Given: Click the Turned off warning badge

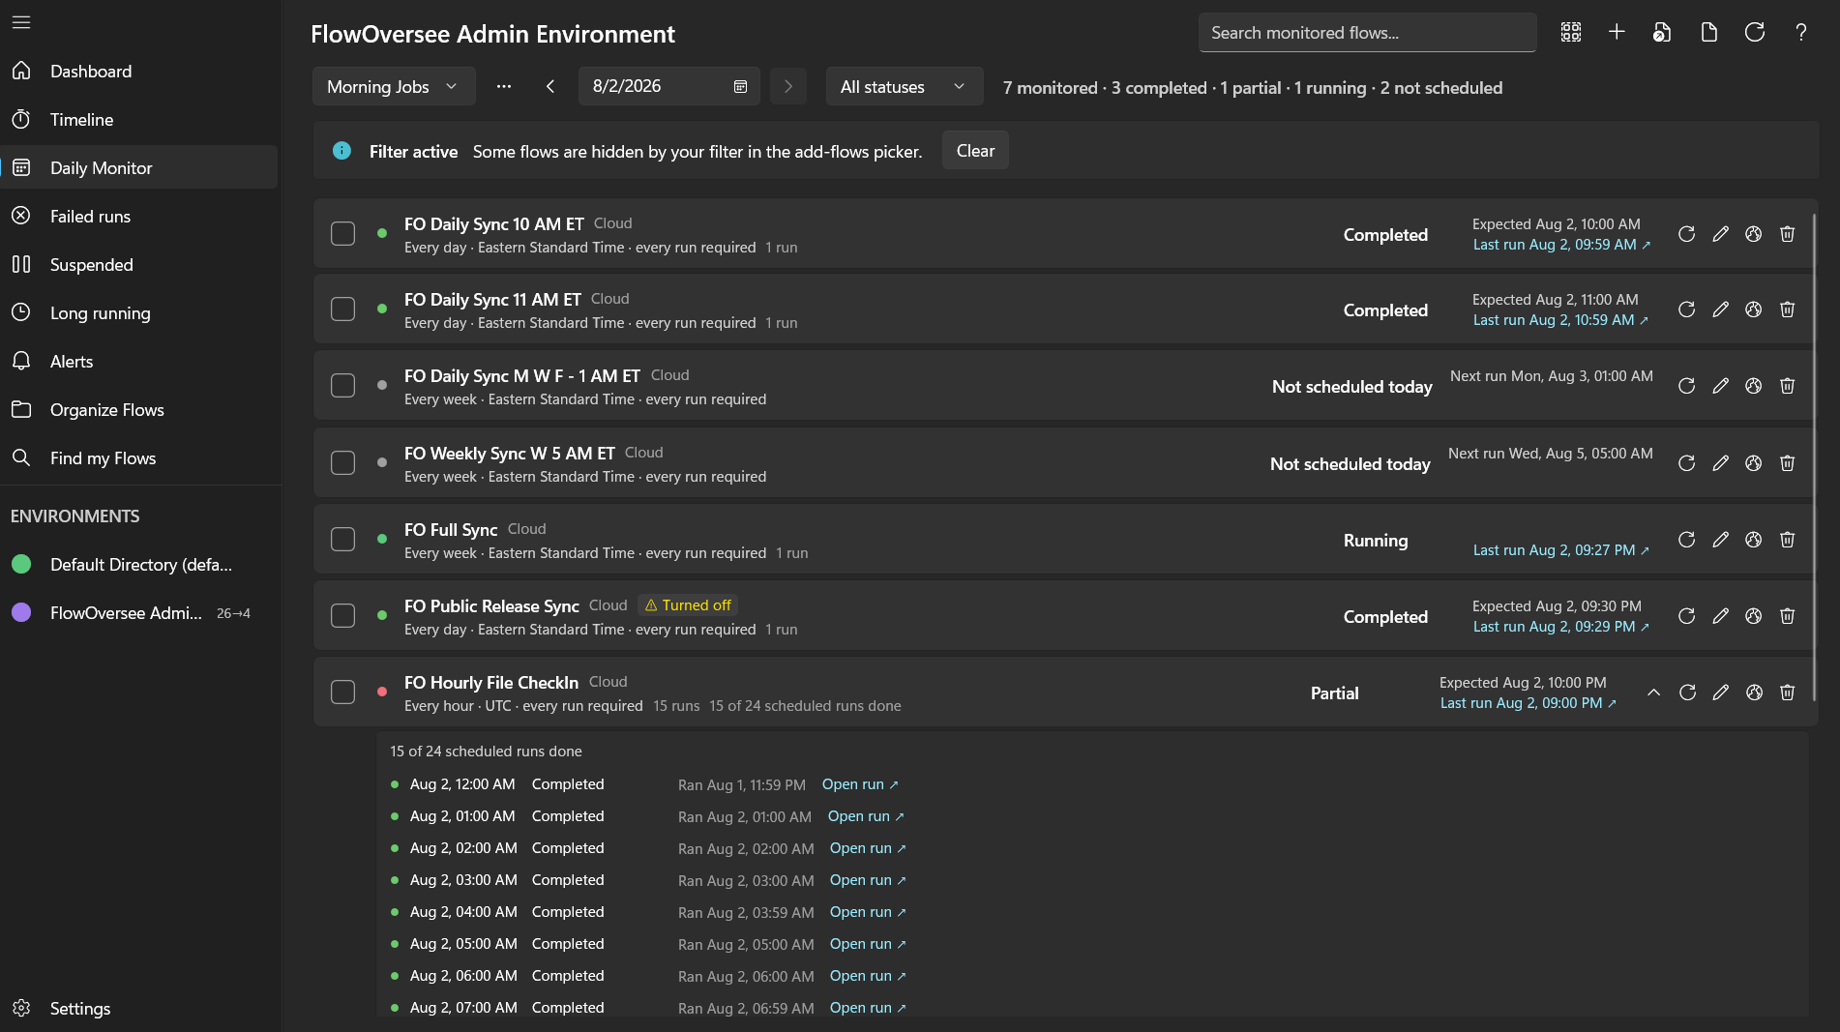Looking at the screenshot, I should (688, 605).
